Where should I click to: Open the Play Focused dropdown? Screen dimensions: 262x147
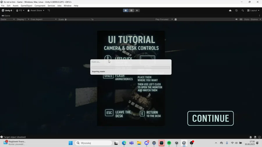coord(164,19)
